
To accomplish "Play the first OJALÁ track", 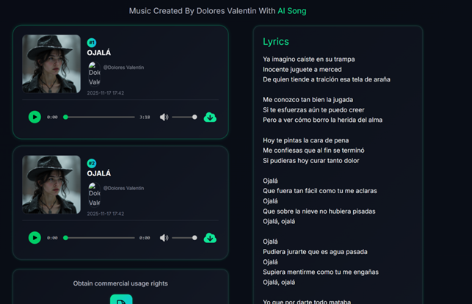I will pos(35,117).
